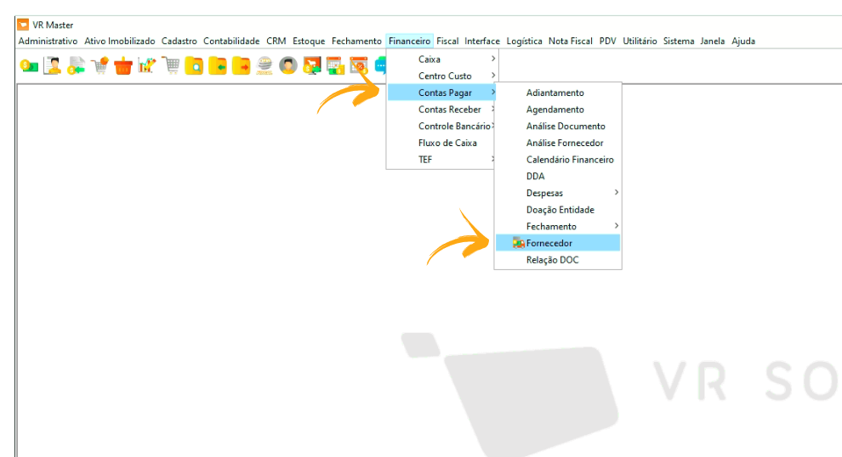
Task: Open the chart with pencil toolbar icon
Action: (147, 65)
